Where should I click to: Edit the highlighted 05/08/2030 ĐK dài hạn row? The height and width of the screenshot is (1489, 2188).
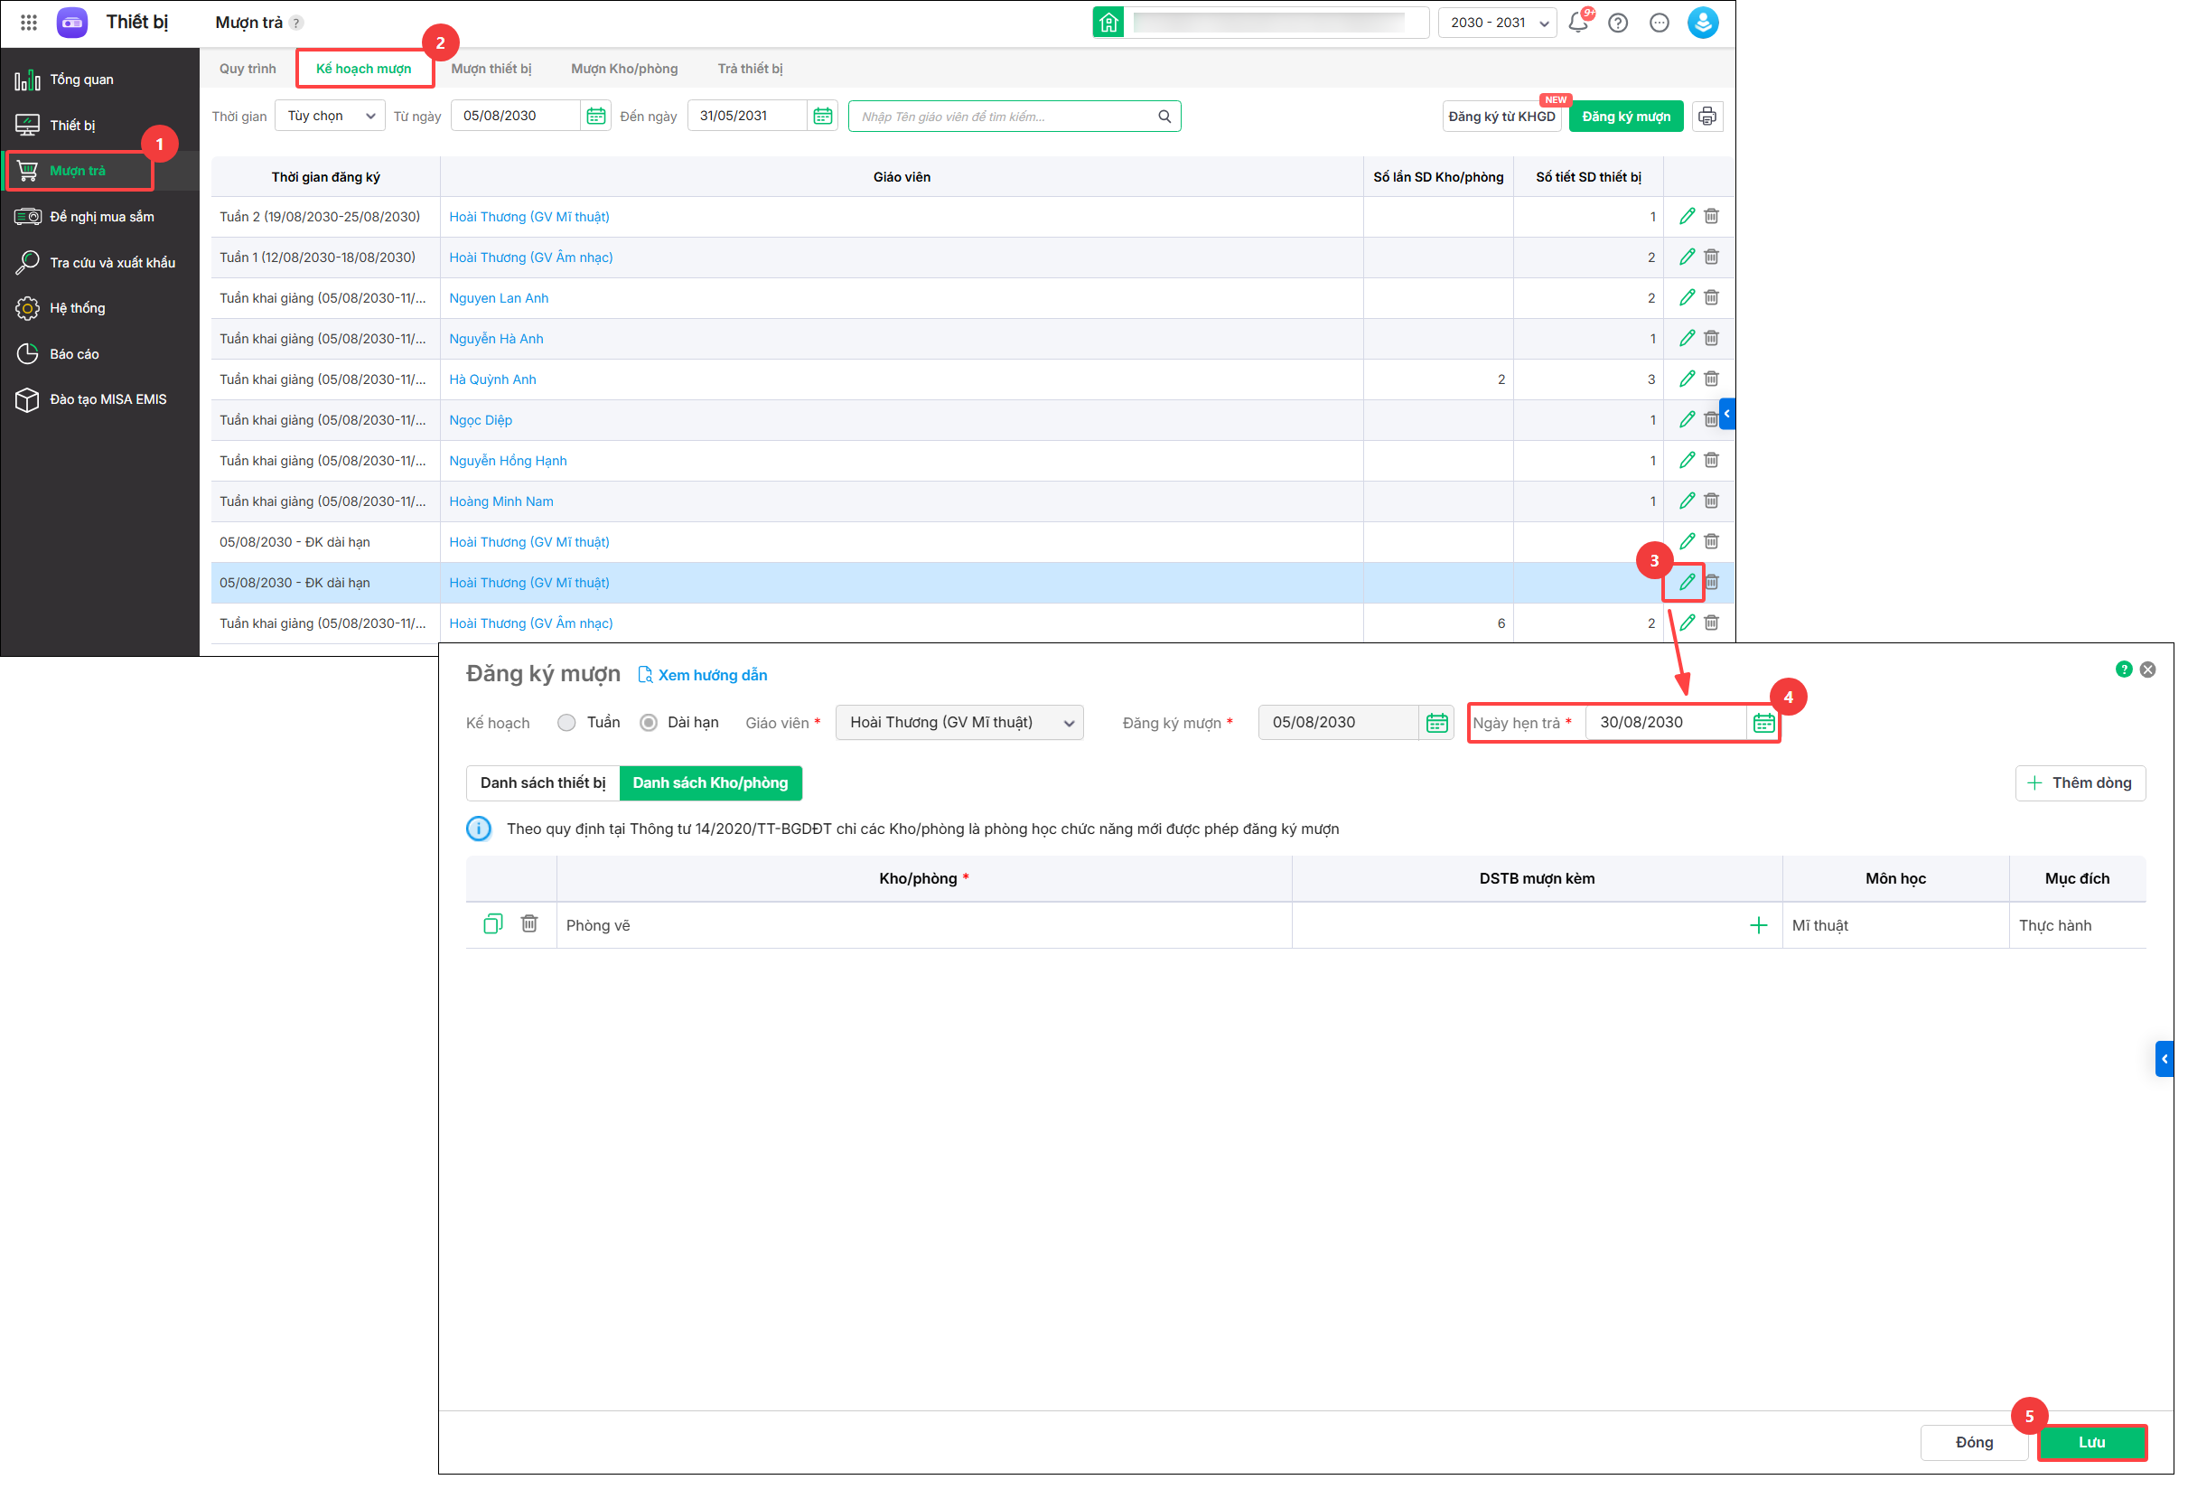point(1687,582)
